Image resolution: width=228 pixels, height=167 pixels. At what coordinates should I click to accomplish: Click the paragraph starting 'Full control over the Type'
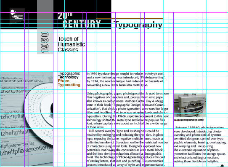coord(127,148)
